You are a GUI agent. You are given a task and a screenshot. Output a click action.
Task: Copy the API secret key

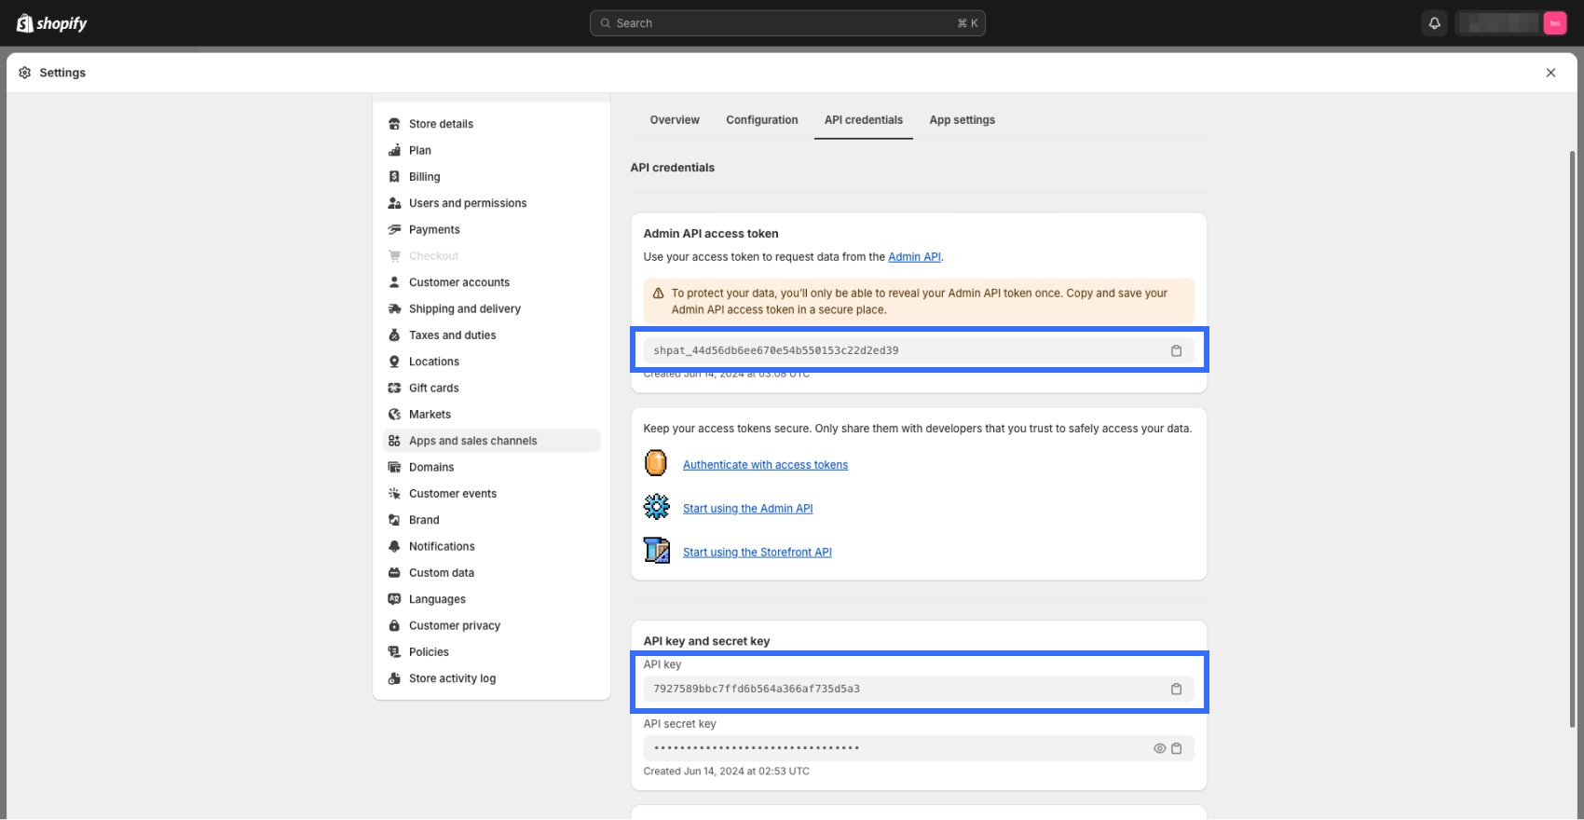tap(1177, 748)
